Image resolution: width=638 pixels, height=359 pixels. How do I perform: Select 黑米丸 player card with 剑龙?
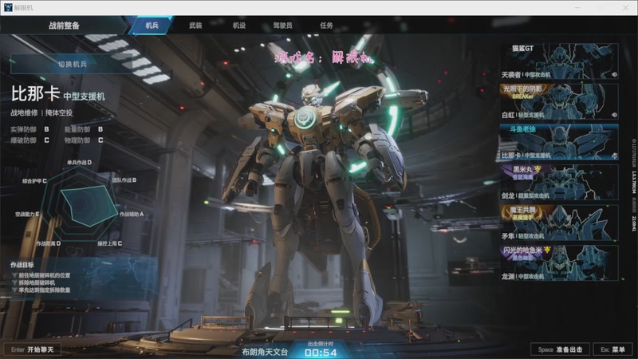[x=560, y=182]
